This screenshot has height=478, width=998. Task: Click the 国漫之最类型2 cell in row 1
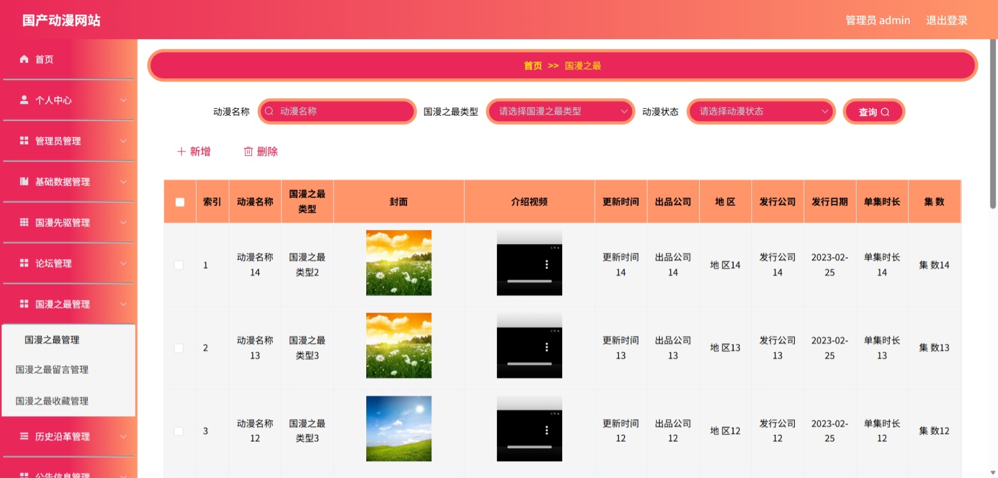click(x=307, y=265)
